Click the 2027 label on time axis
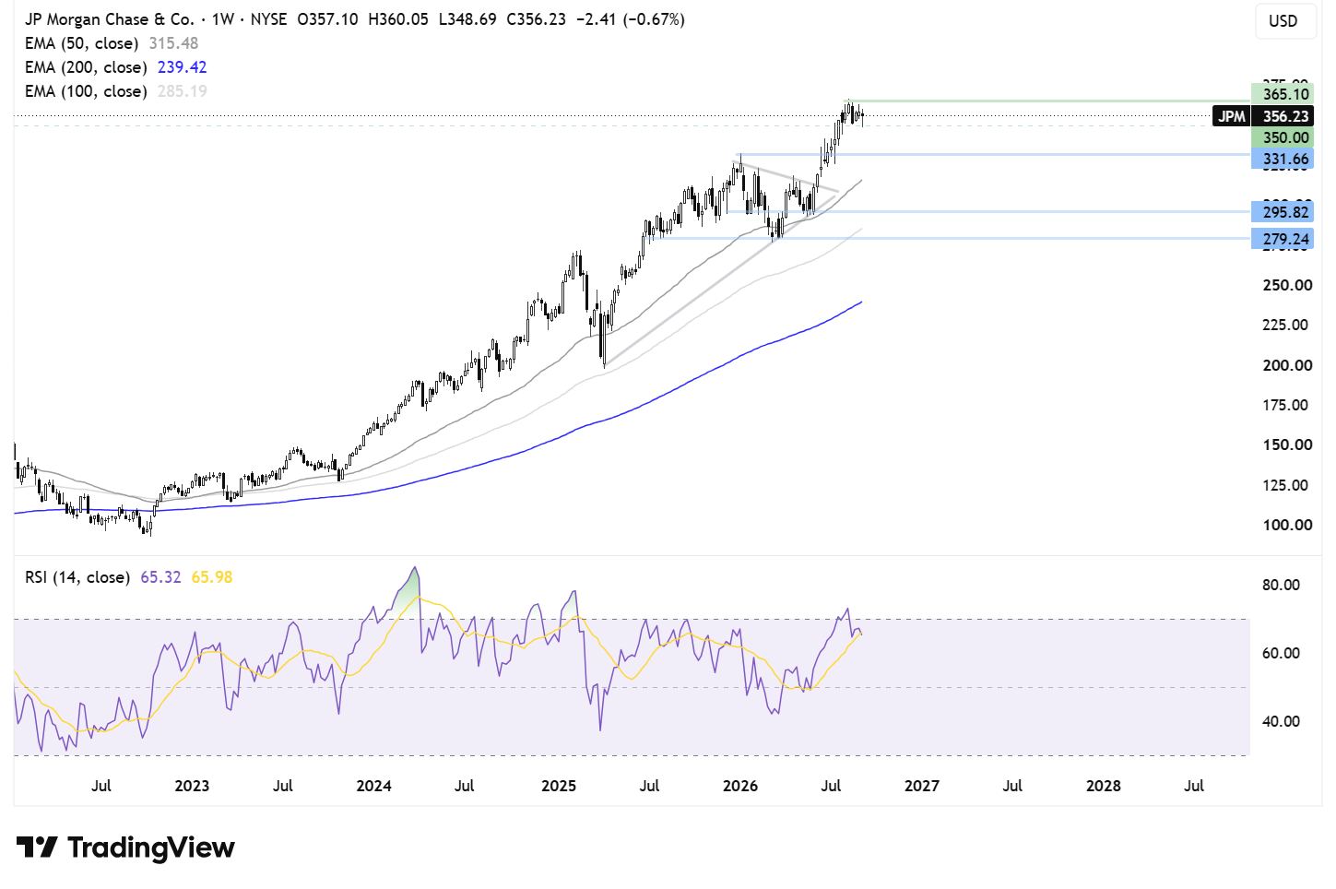The image size is (1336, 889). (922, 786)
